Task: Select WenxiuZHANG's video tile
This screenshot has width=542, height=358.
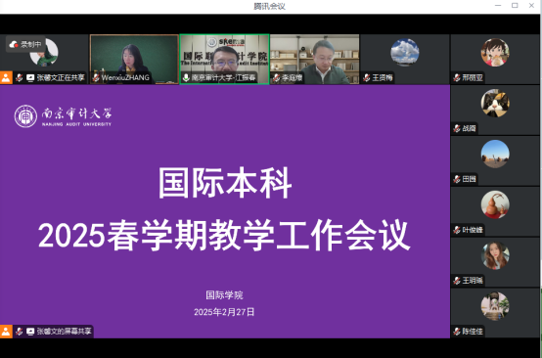Action: point(134,59)
